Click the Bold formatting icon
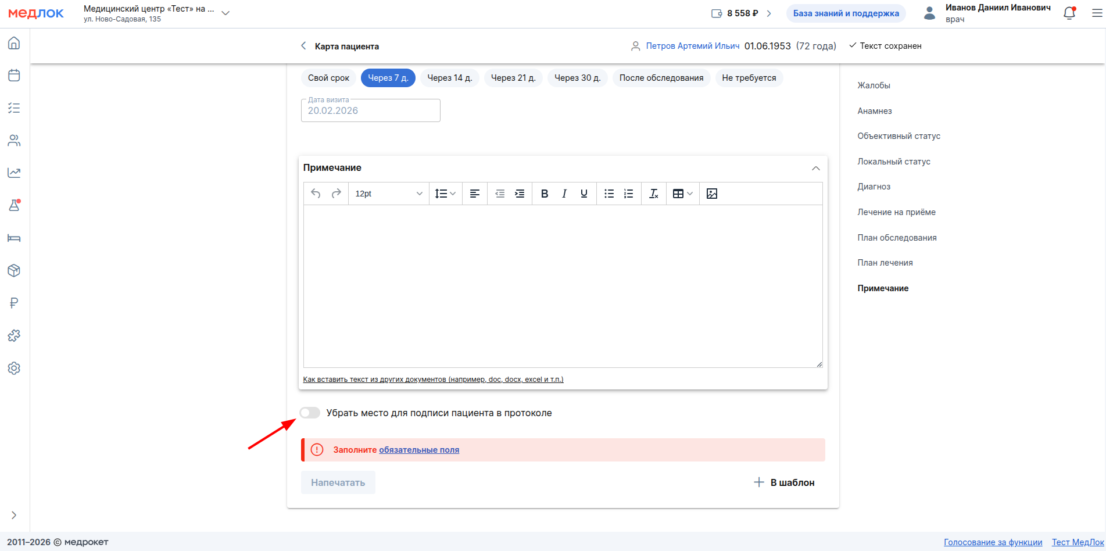The height and width of the screenshot is (551, 1106). click(544, 194)
